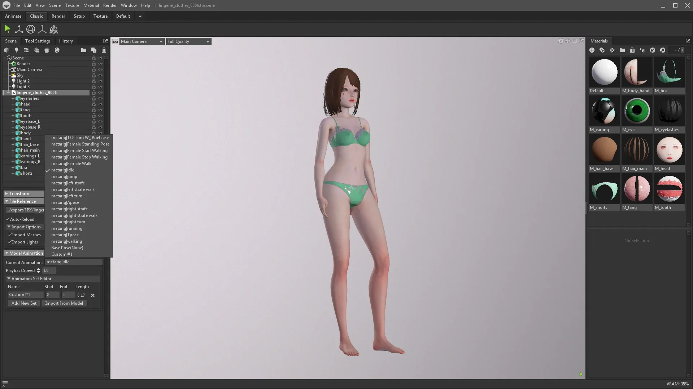Uncheck Import Lights option
Screen dimensions: 693x389
[10, 242]
